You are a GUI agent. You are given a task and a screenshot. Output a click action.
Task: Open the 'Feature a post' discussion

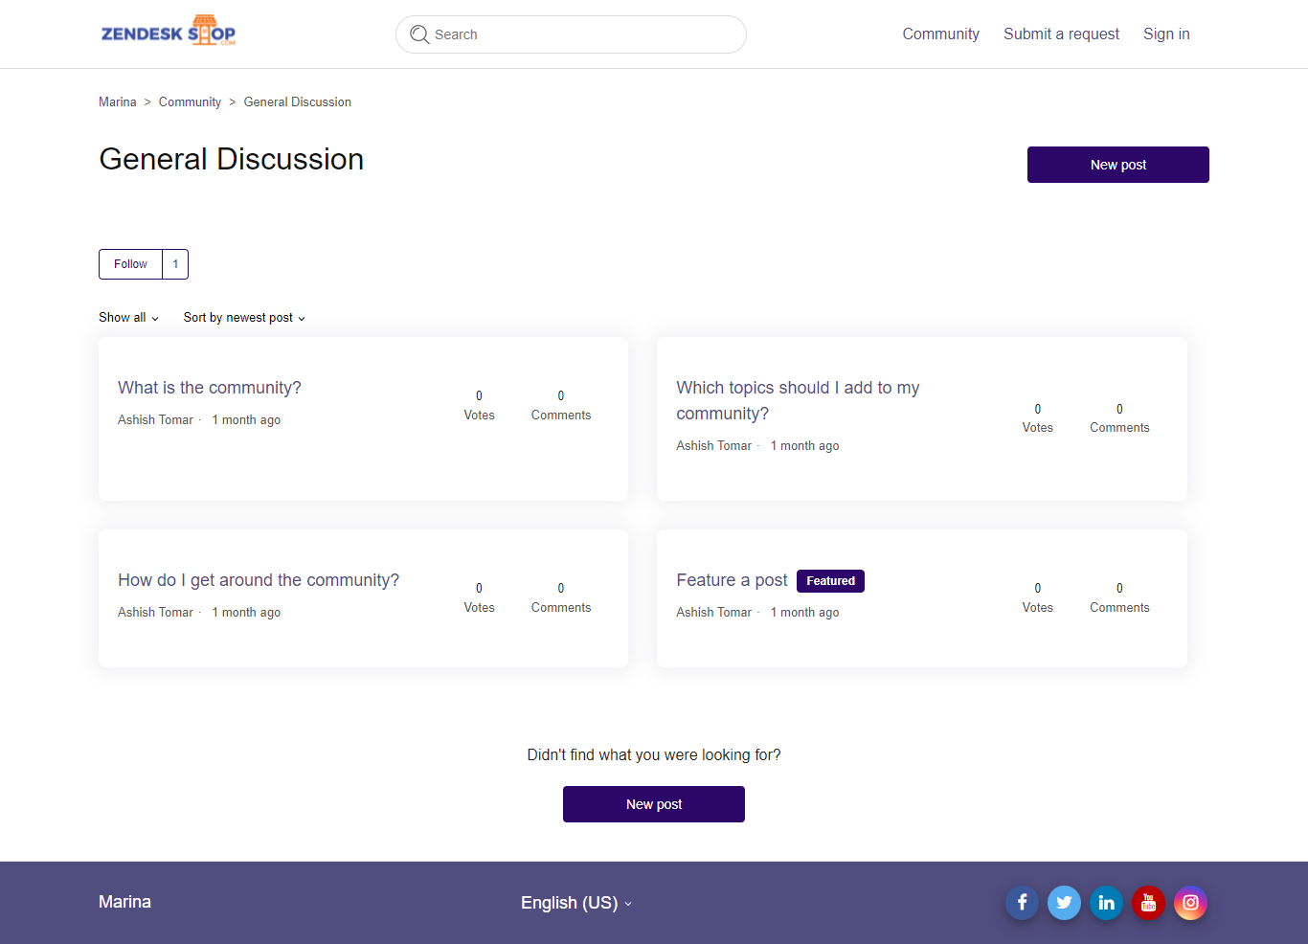tap(732, 580)
